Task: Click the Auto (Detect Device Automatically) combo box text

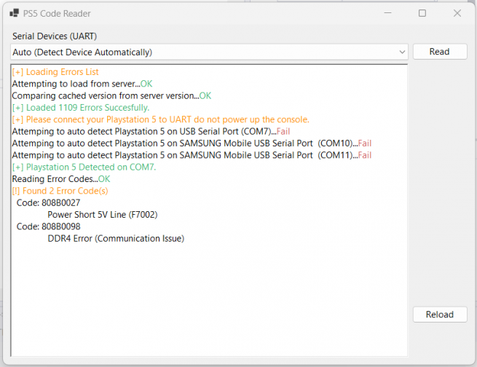Action: pyautogui.click(x=82, y=52)
